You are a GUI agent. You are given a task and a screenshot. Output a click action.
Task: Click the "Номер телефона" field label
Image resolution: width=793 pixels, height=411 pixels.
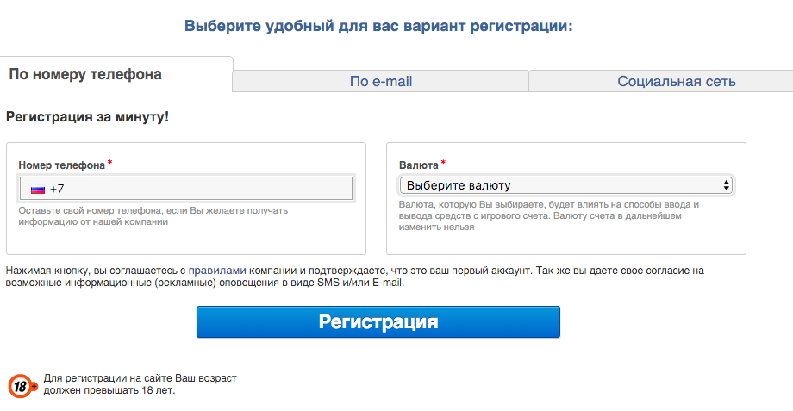(62, 165)
